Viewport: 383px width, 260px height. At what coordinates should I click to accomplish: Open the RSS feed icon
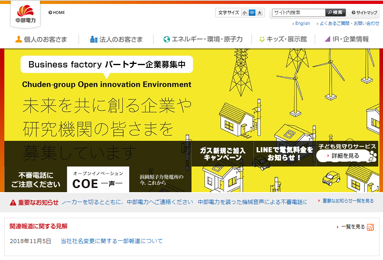coord(370,227)
